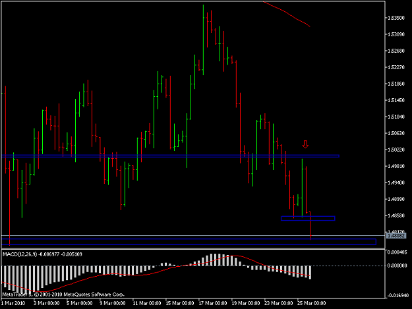412x309 pixels.
Task: Click the 1.53500 price axis label
Action: (396, 18)
